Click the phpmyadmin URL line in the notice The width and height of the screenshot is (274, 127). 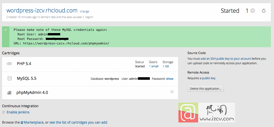[x=61, y=43]
